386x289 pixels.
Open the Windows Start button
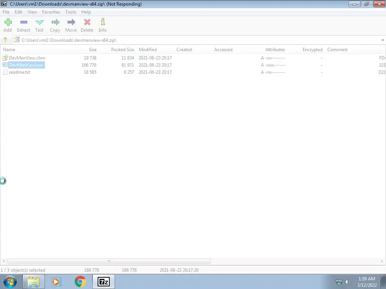[x=10, y=281]
